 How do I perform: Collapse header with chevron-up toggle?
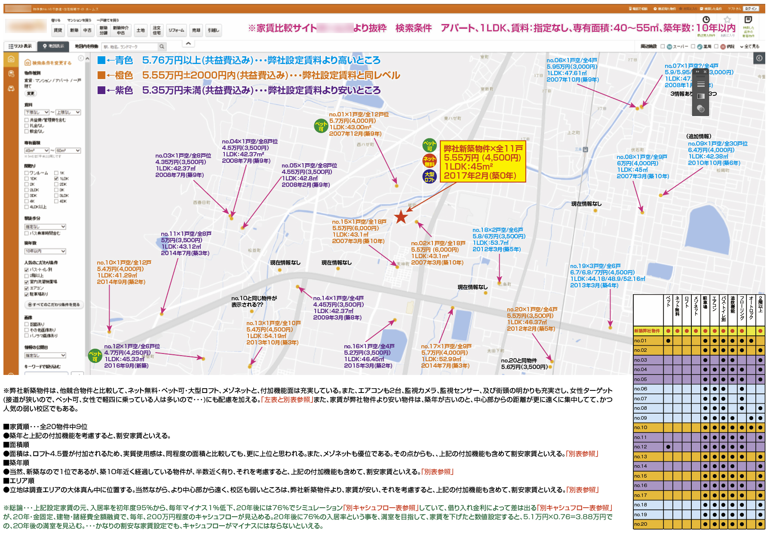188,43
